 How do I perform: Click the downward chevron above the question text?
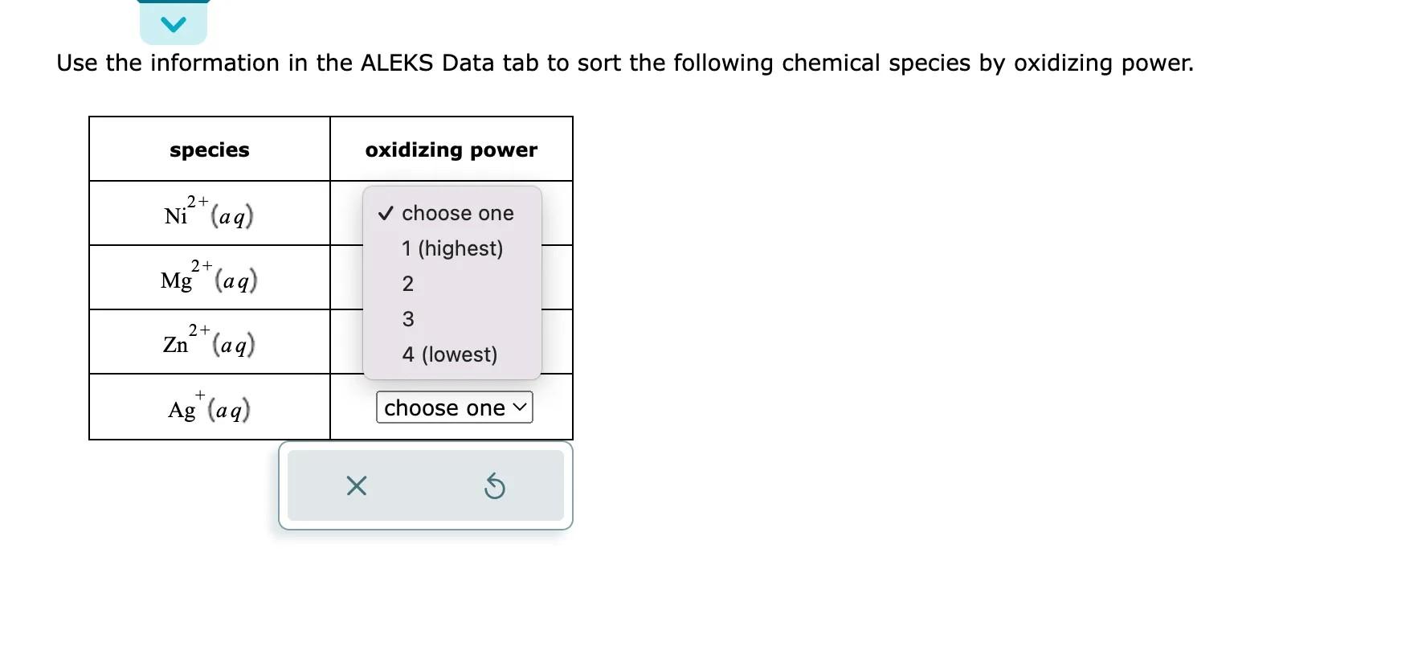[173, 22]
